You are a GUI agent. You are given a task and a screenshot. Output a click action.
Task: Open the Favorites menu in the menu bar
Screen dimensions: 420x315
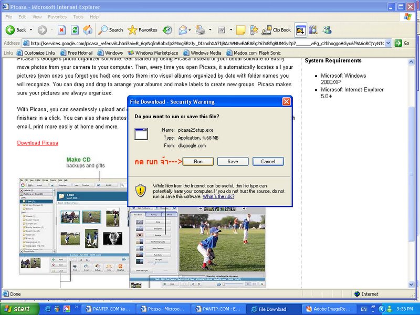tap(57, 17)
